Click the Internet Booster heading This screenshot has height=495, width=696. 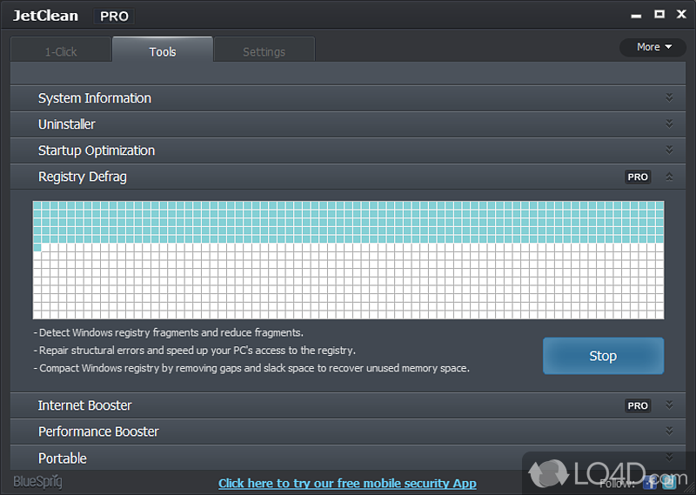pos(84,405)
